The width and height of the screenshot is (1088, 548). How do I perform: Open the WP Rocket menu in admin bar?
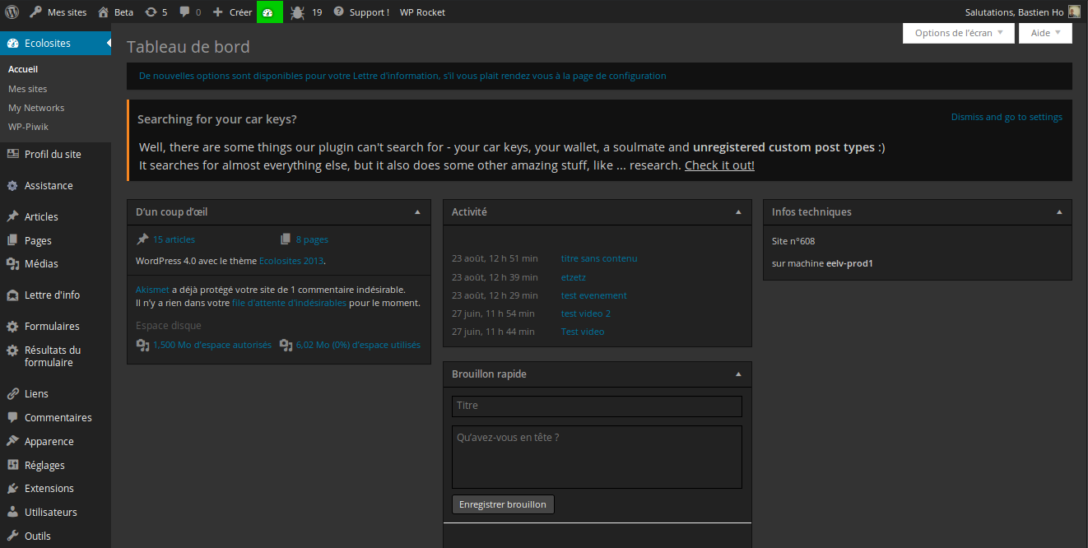click(421, 12)
